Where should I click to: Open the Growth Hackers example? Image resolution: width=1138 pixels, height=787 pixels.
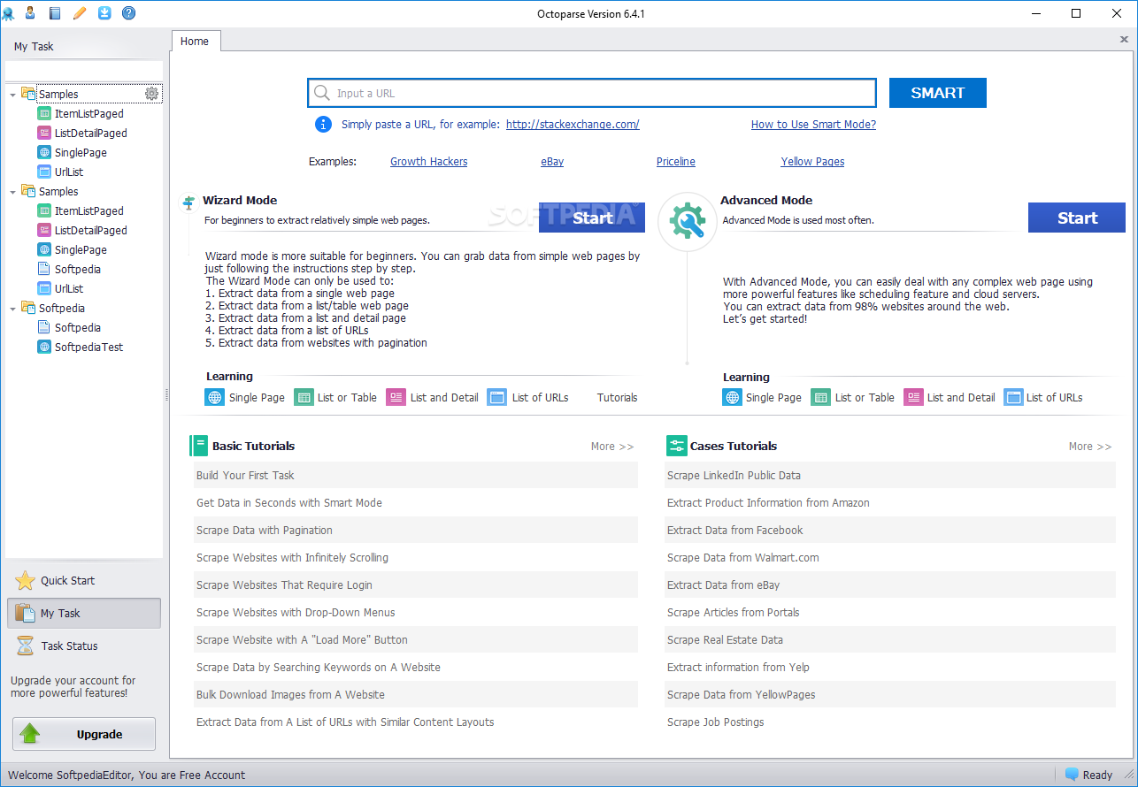[x=428, y=162]
